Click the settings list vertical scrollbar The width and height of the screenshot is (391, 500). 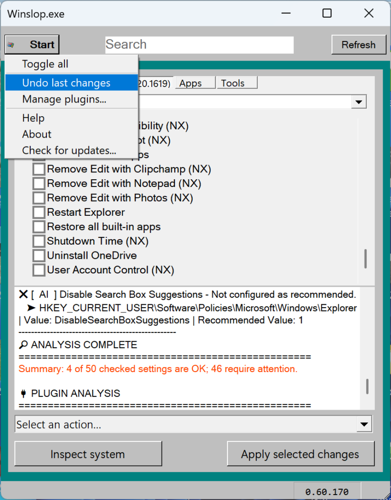coord(366,258)
